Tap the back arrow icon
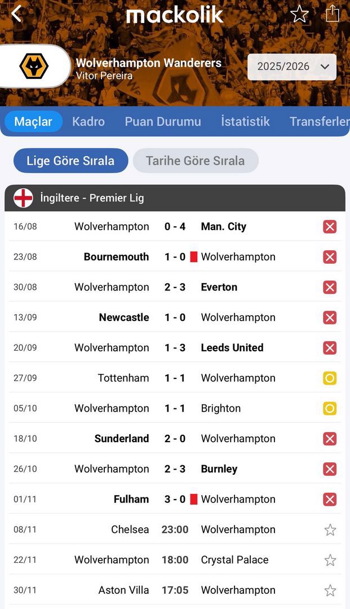This screenshot has height=609, width=350. (x=16, y=14)
